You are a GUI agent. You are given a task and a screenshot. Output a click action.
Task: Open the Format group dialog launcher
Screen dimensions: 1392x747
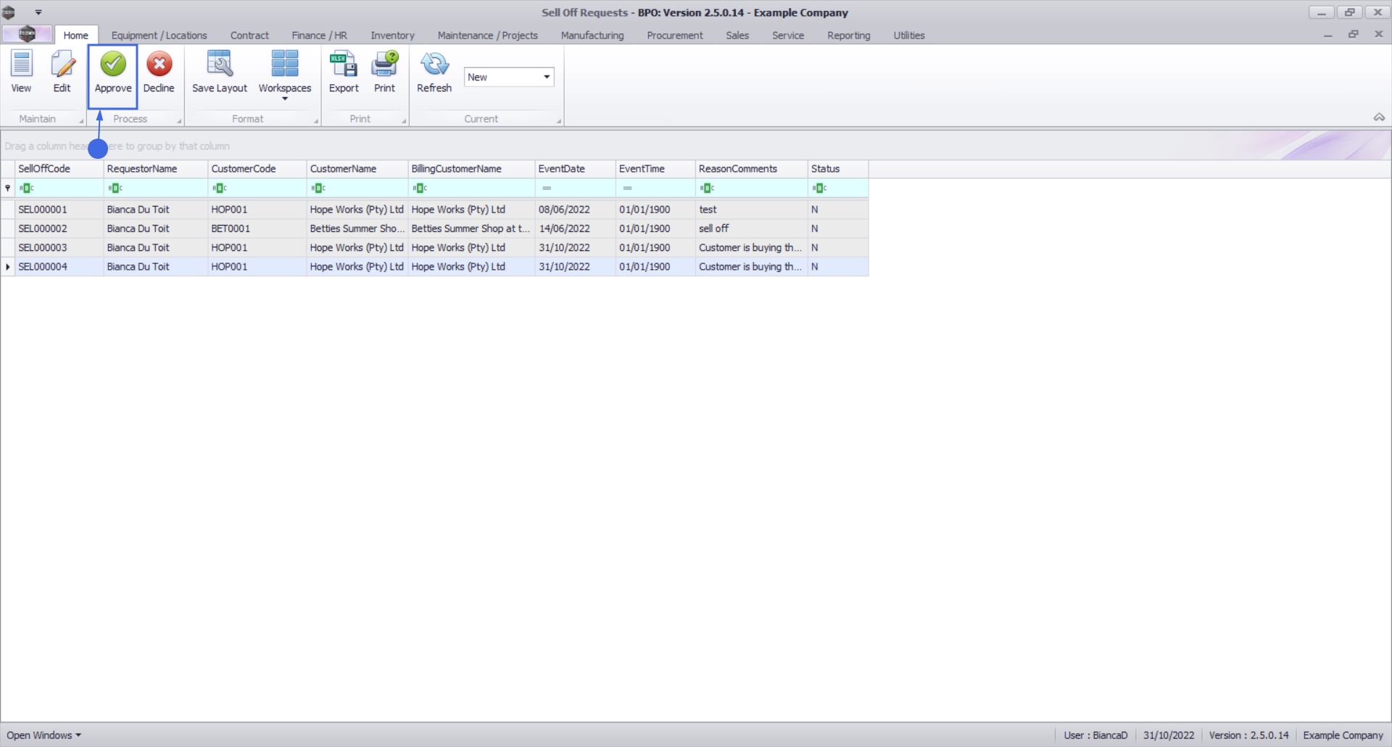click(x=316, y=121)
